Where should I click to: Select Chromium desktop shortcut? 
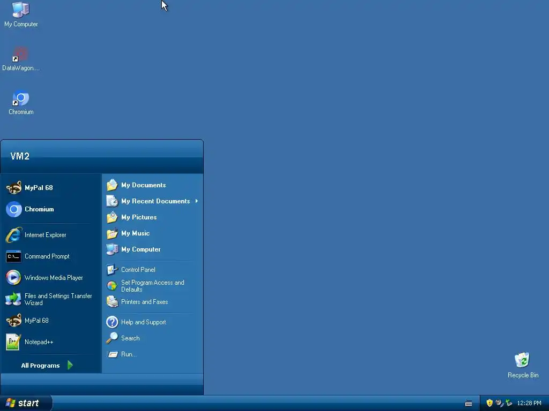click(x=21, y=102)
